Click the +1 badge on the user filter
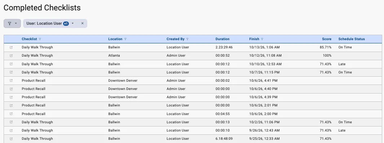The width and height of the screenshot is (384, 143). click(x=66, y=24)
